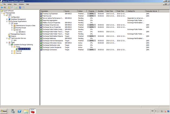
Task: Collapse the Task Execution Servers node
Action: pyautogui.click(x=7, y=38)
